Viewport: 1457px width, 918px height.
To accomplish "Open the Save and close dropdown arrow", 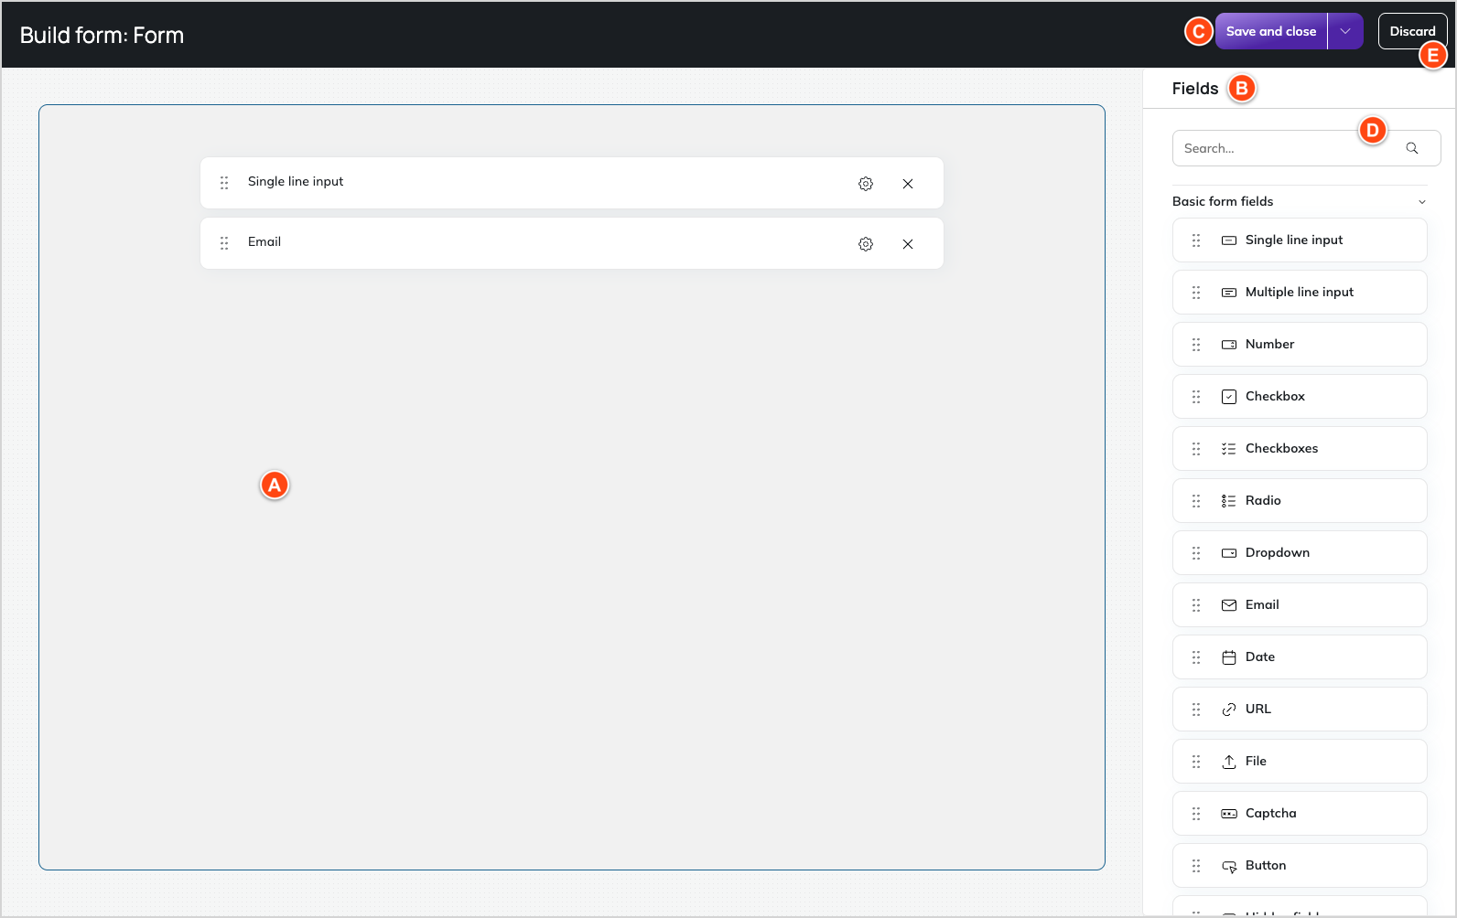I will click(x=1345, y=31).
